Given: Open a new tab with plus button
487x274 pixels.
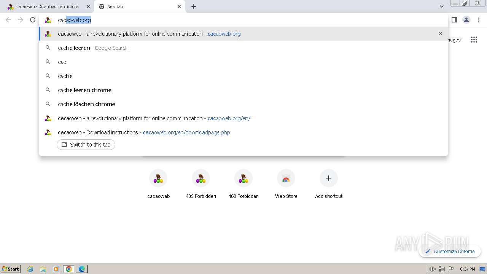Looking at the screenshot, I should pyautogui.click(x=193, y=6).
